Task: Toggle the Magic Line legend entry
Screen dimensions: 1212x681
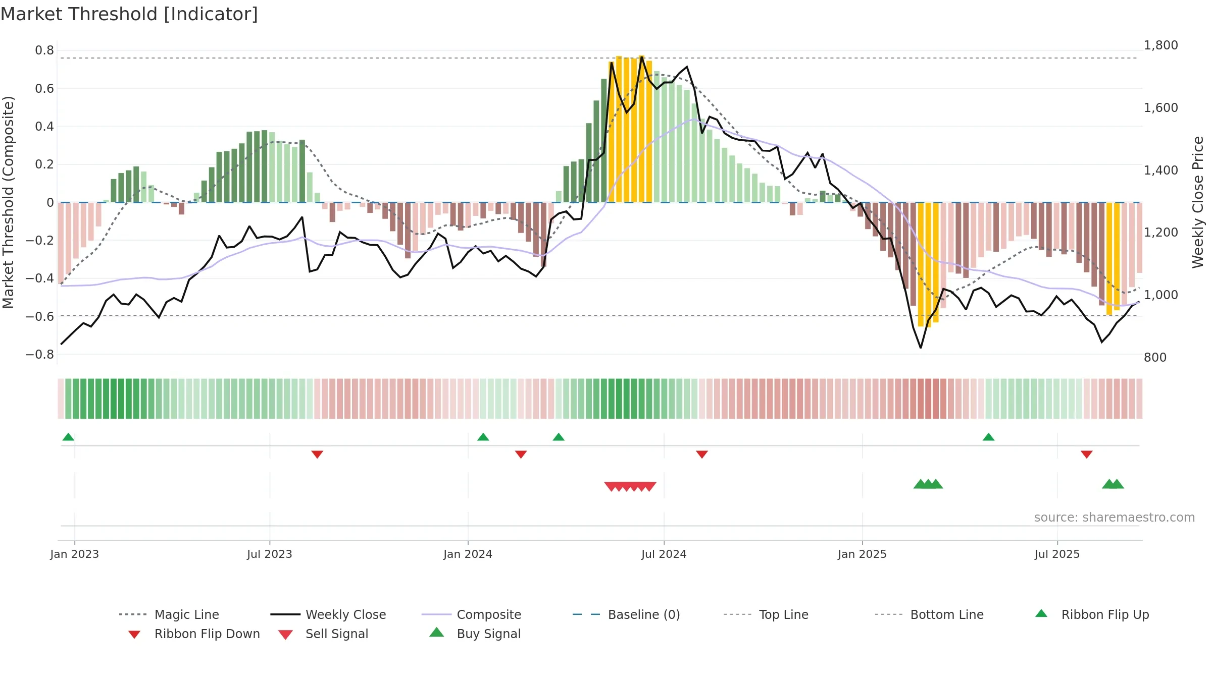Action: pyautogui.click(x=169, y=614)
